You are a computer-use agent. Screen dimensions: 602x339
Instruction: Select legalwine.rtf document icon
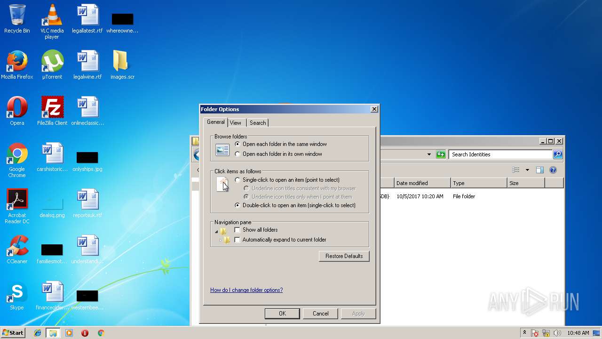pyautogui.click(x=87, y=65)
